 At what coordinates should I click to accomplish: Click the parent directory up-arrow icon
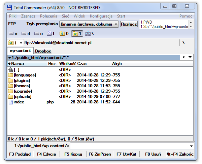coord(10,70)
